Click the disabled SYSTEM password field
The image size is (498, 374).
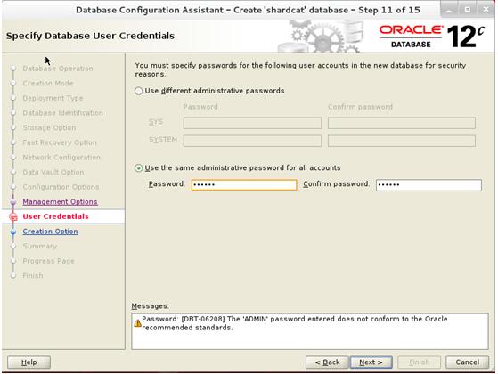(252, 141)
